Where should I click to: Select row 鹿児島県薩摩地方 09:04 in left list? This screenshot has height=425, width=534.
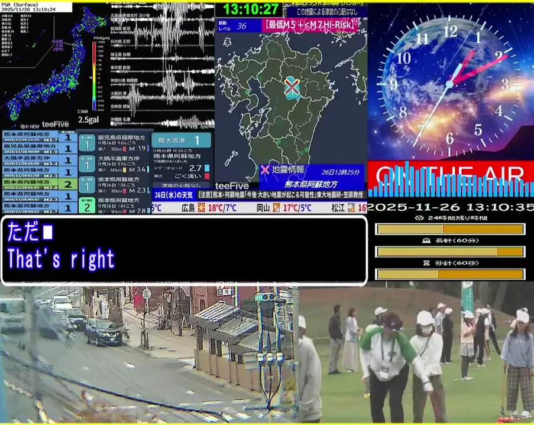tap(40, 148)
